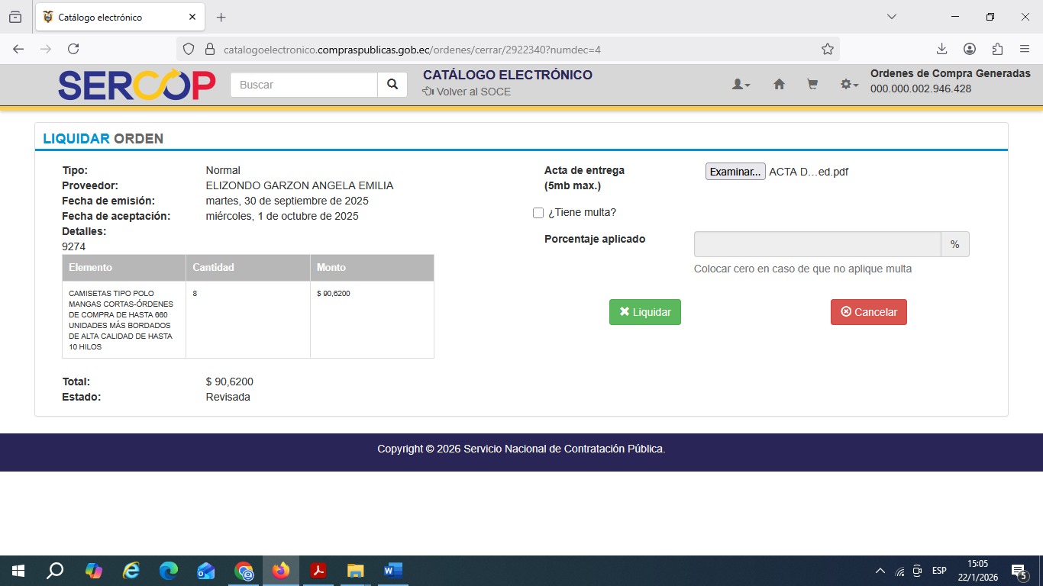
Task: Click the Porcentaje aplicado input field
Action: pyautogui.click(x=817, y=244)
